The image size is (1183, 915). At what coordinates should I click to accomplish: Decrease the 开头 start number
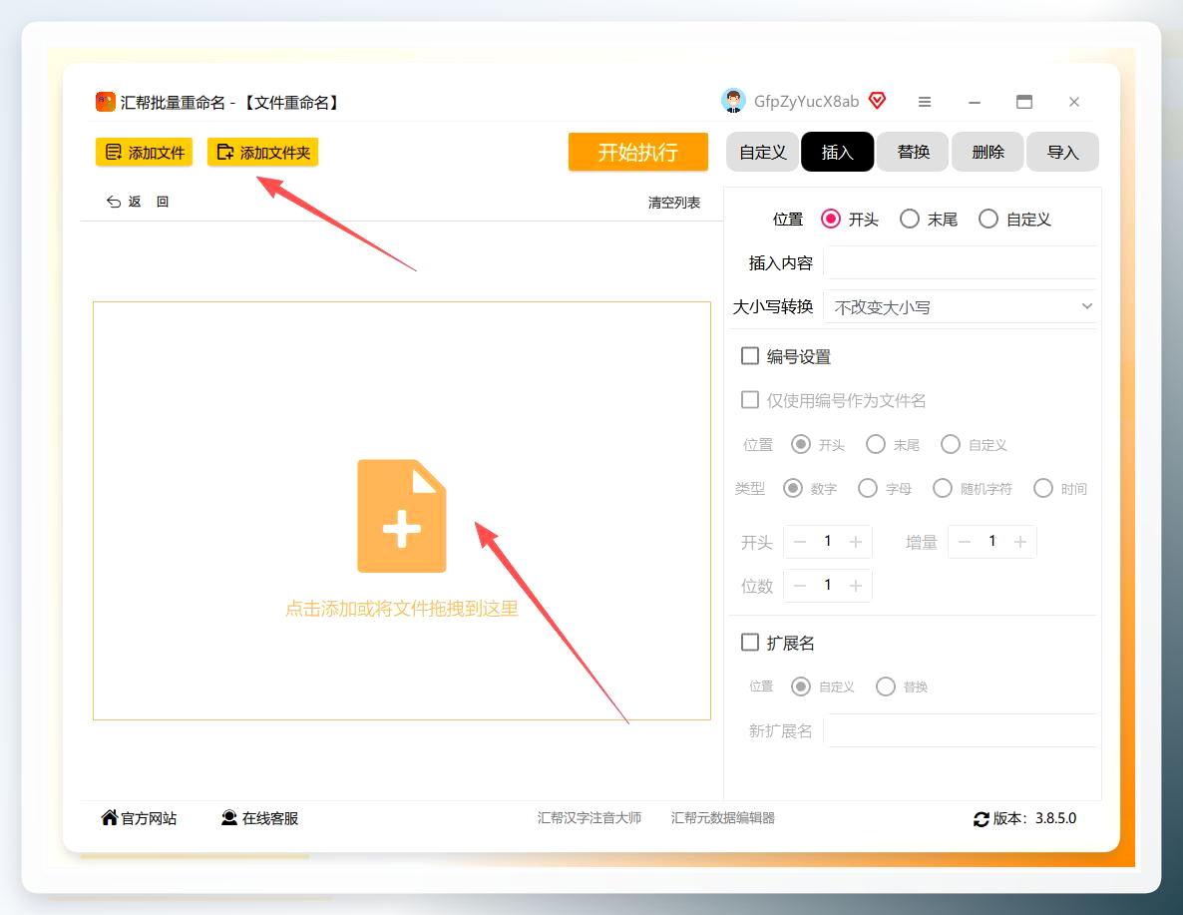(801, 542)
